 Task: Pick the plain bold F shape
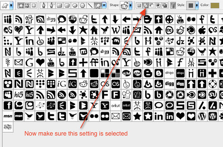[x=105, y=95]
